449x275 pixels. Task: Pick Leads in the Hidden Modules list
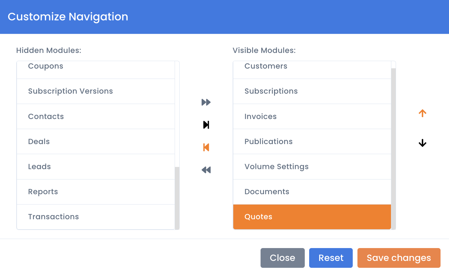(96, 167)
